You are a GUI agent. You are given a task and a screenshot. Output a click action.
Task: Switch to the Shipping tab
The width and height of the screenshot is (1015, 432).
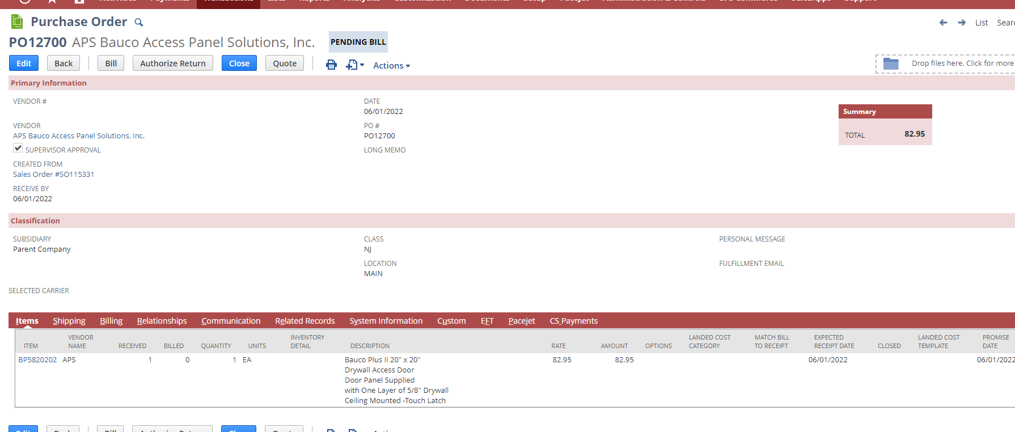(x=69, y=321)
